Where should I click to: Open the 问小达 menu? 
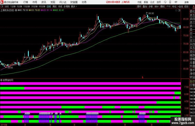click(x=63, y=2)
